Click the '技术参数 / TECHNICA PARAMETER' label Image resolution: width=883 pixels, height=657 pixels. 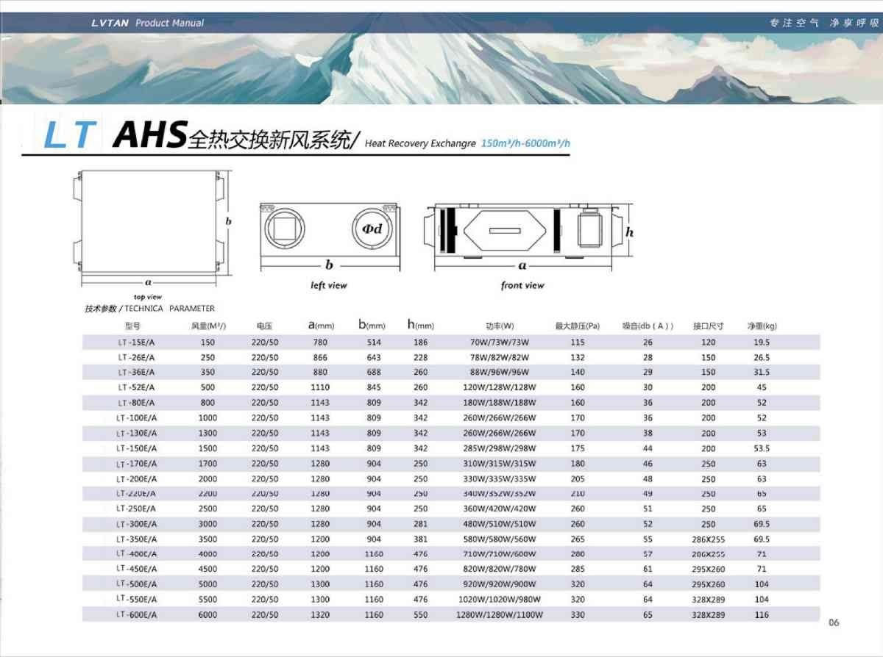[x=149, y=309]
